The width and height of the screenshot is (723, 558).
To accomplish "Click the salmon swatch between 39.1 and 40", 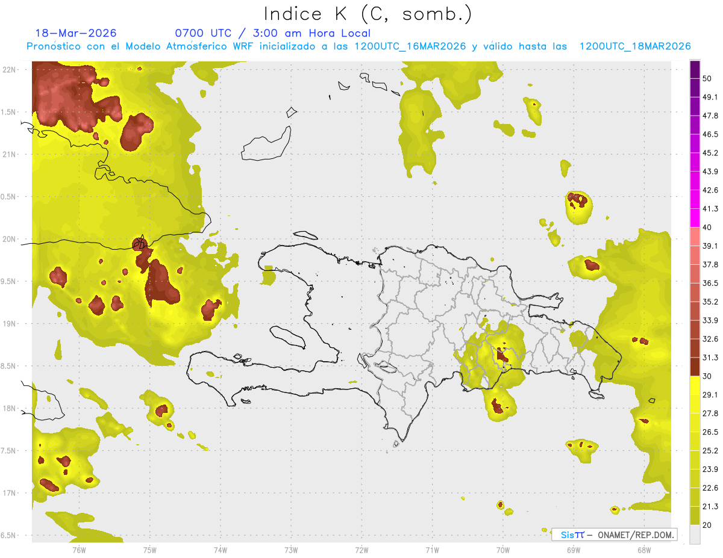I will pos(695,237).
